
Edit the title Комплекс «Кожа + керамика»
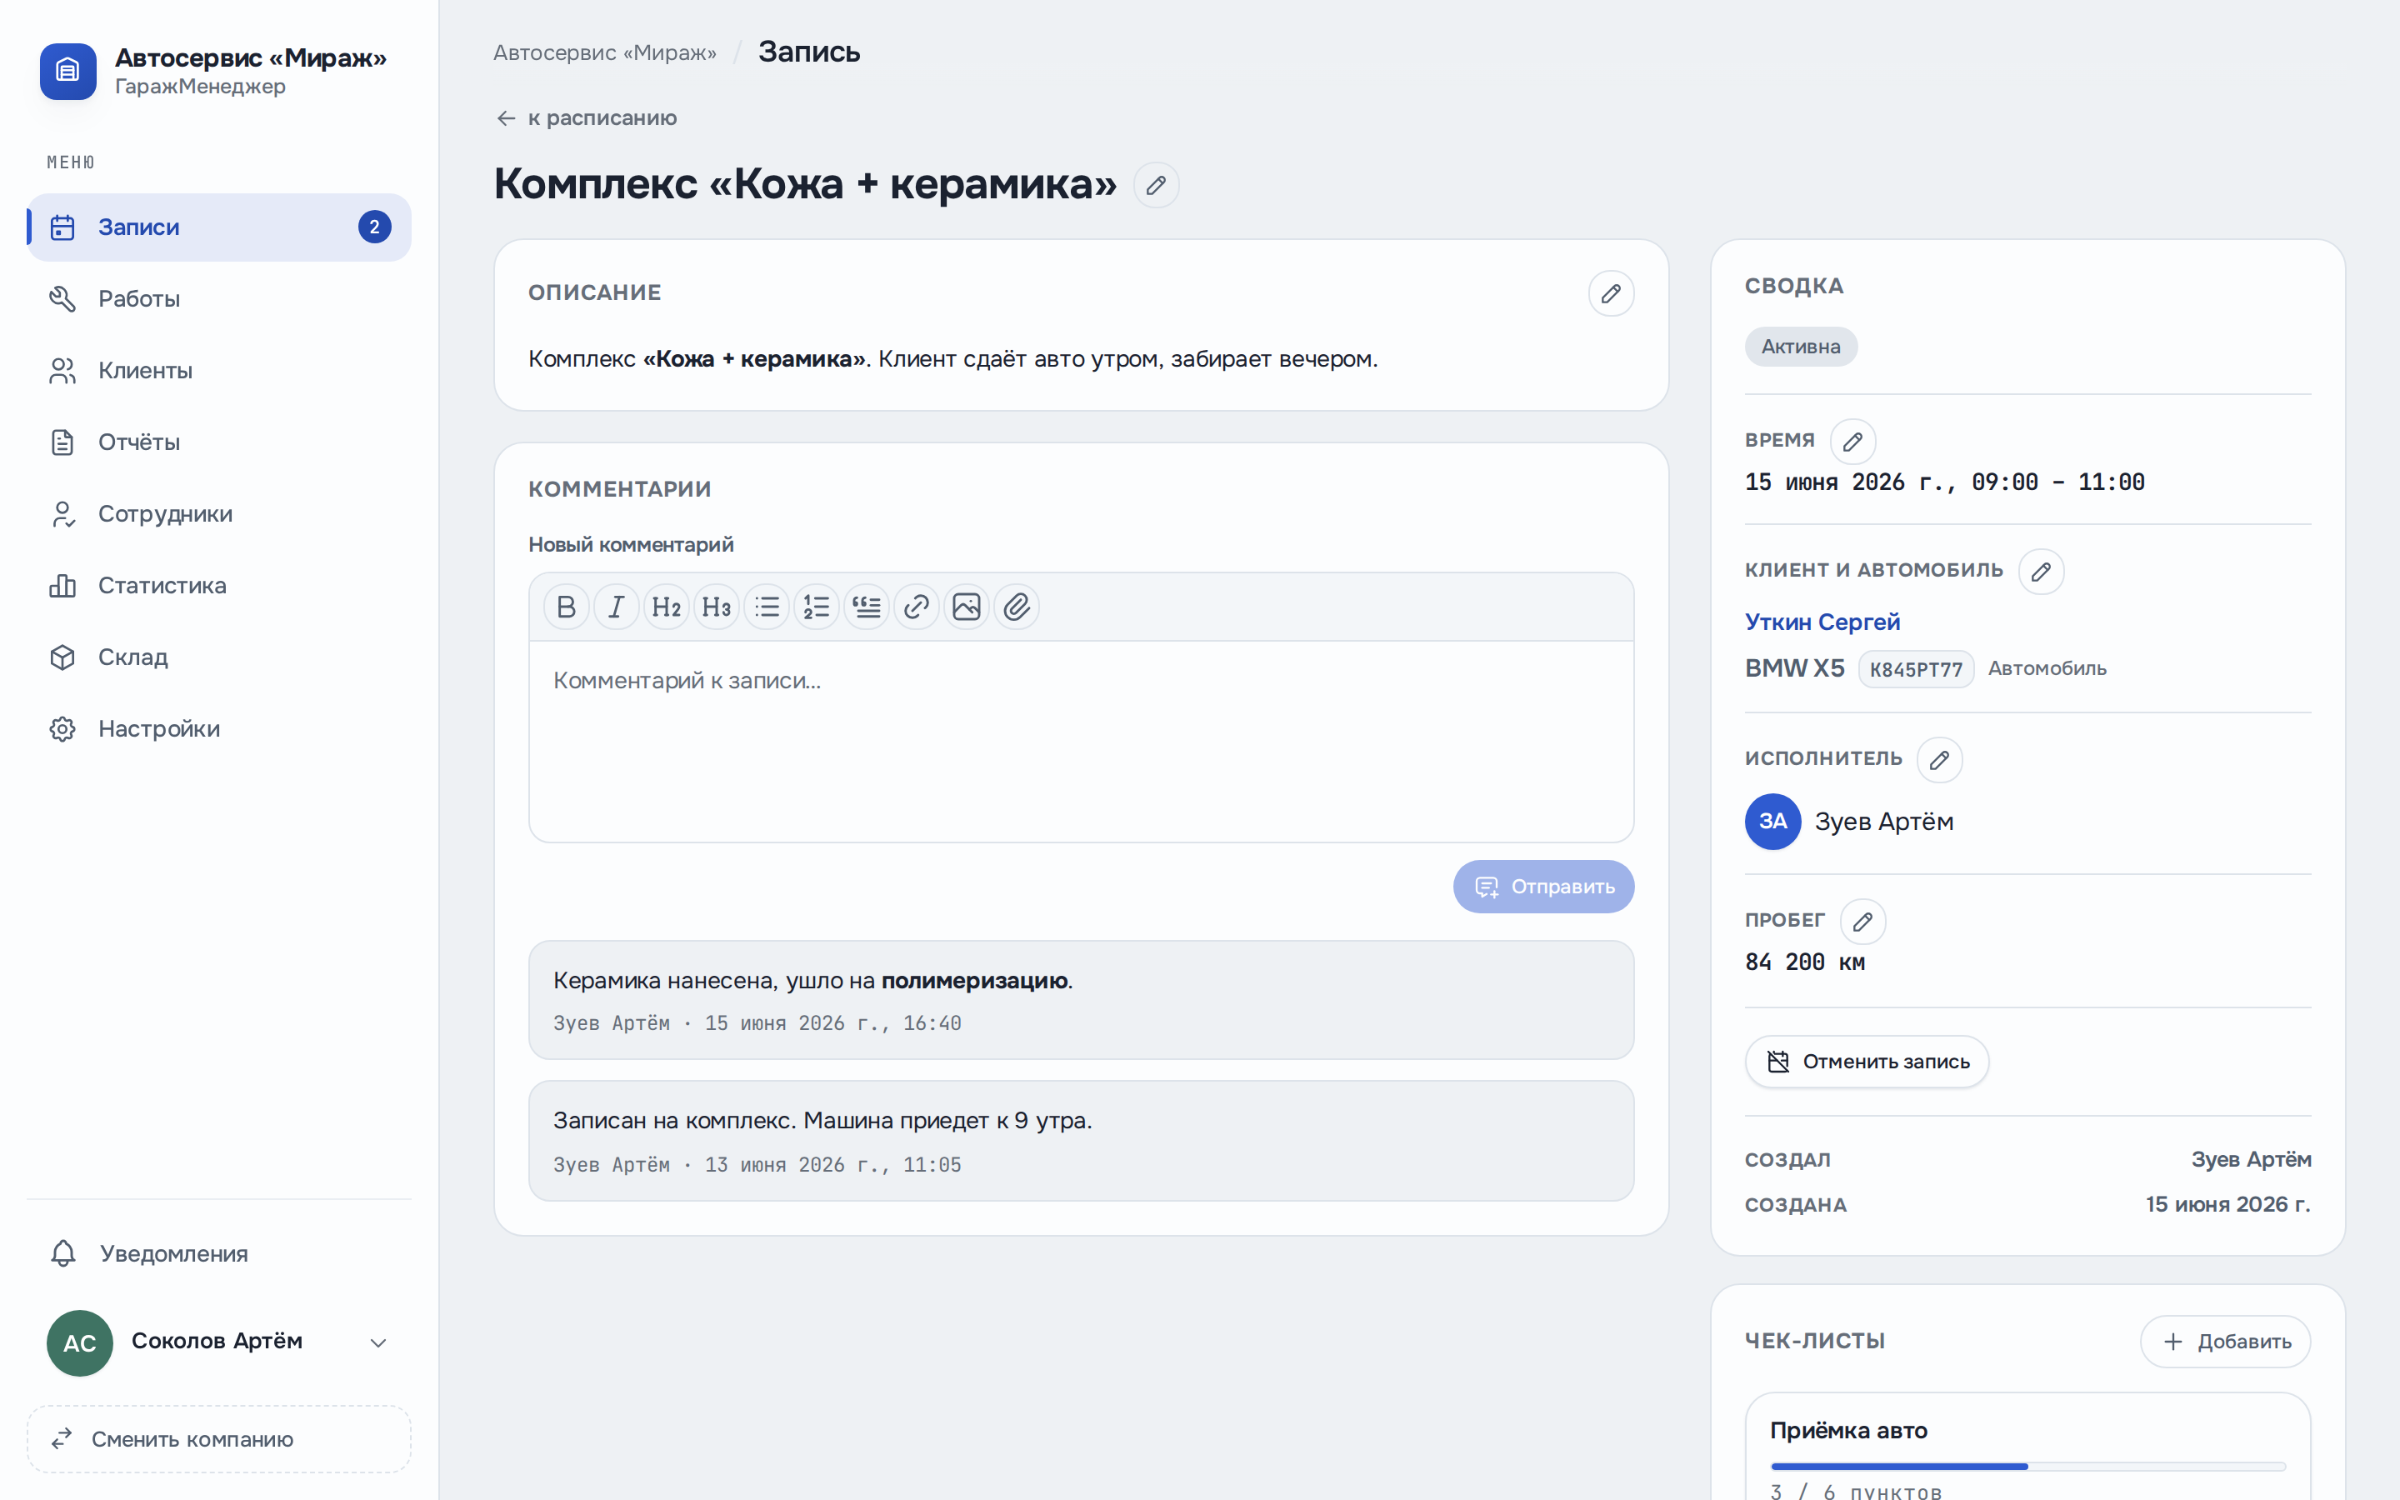point(1155,184)
